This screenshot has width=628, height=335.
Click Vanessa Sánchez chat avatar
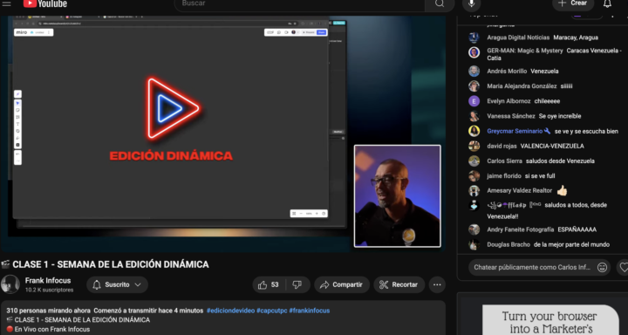[474, 116]
